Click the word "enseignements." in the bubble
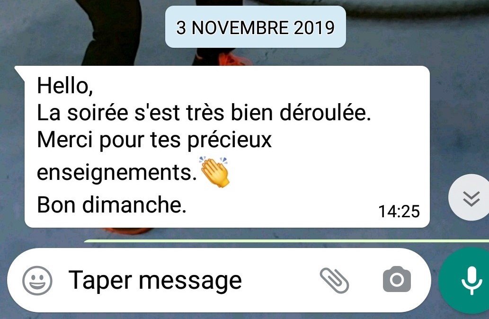Image resolution: width=489 pixels, height=319 pixels. (x=116, y=172)
